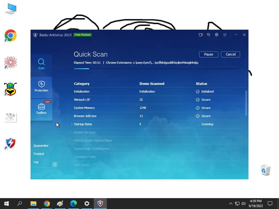279x209 pixels.
Task: Collapse the sidebar with the left arrow
Action: pos(55,165)
